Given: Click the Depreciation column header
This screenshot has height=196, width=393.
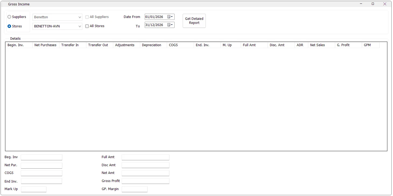Looking at the screenshot, I should tap(153, 45).
